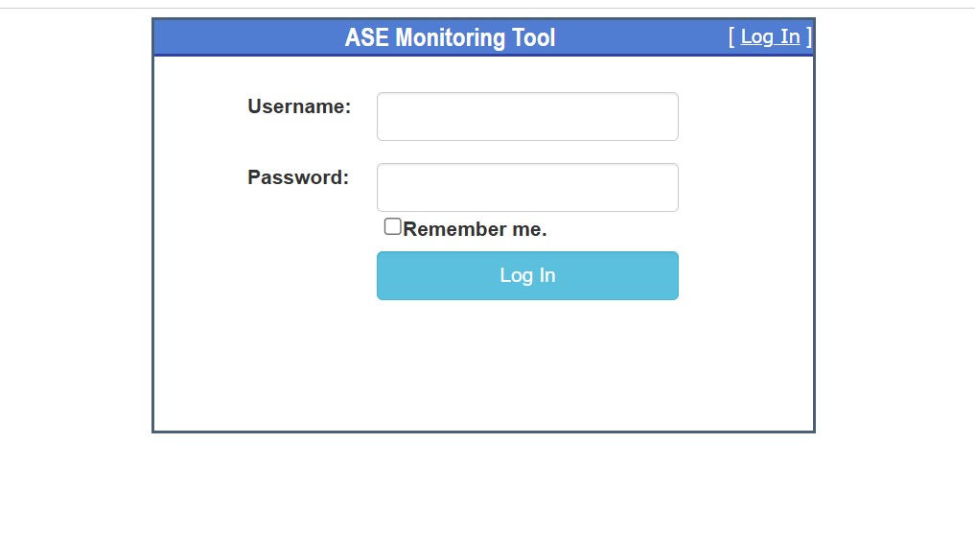Toggle the Remember me option
The width and height of the screenshot is (975, 537).
392,226
